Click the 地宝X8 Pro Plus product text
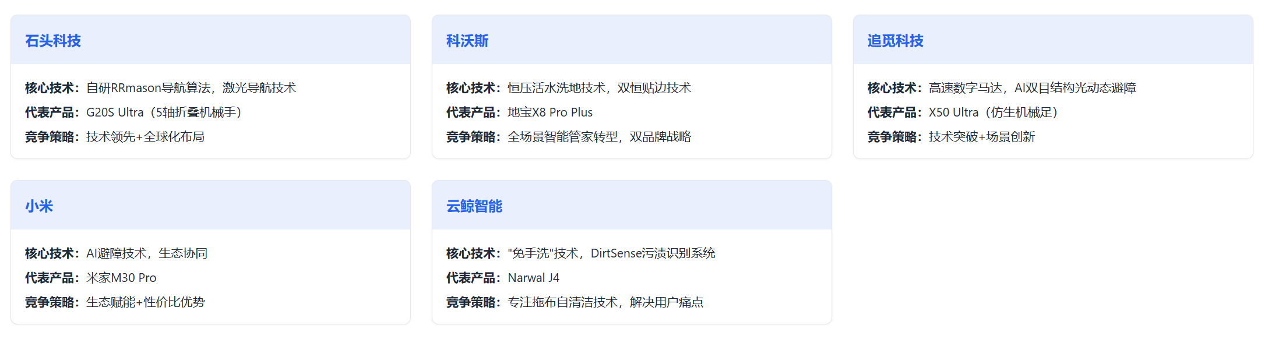Screen dimensions: 1268x339 tap(550, 112)
